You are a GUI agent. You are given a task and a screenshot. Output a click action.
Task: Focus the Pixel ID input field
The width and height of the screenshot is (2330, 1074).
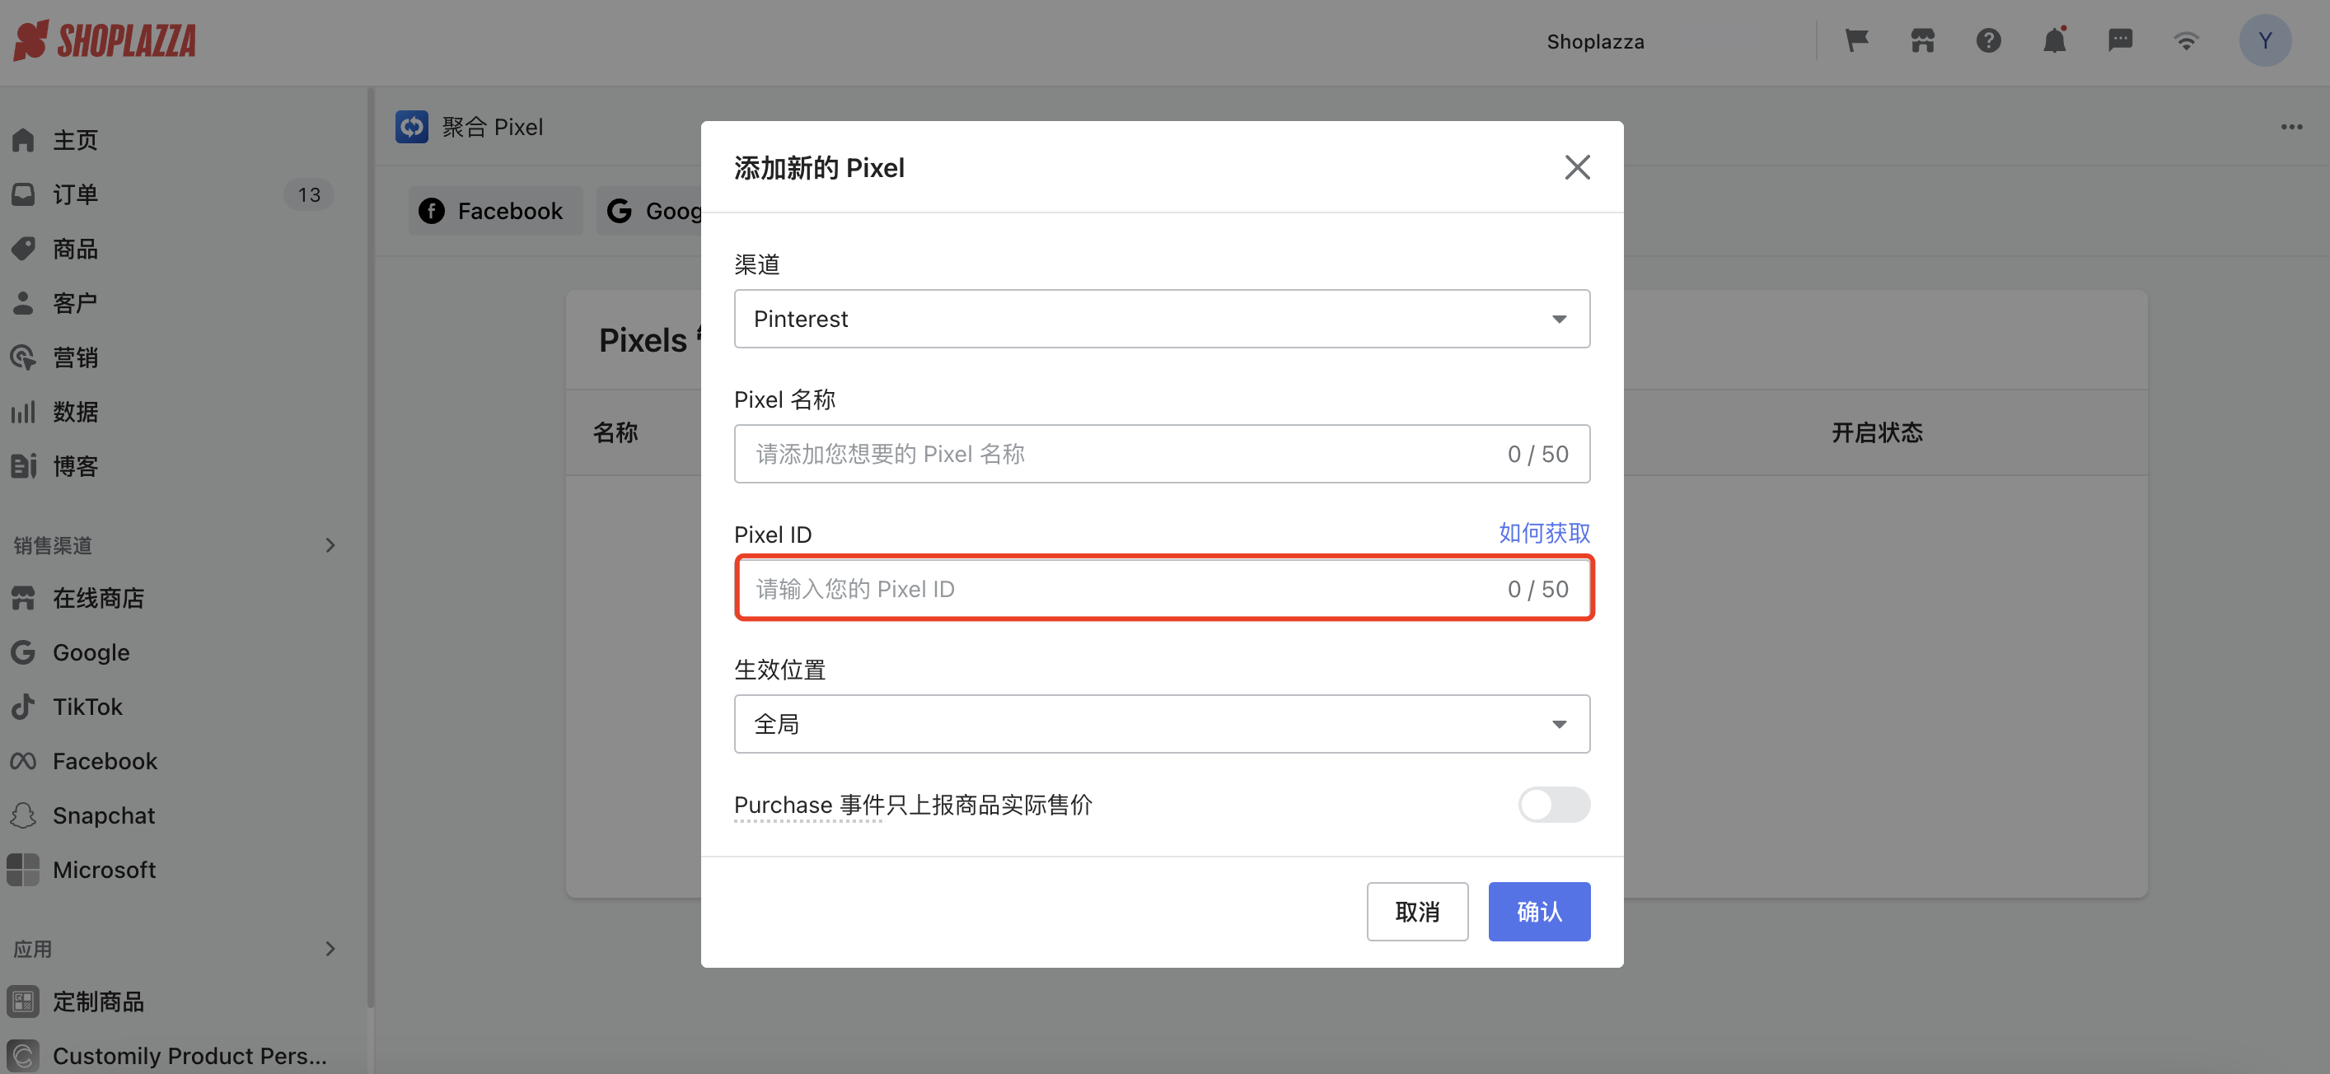[1162, 589]
